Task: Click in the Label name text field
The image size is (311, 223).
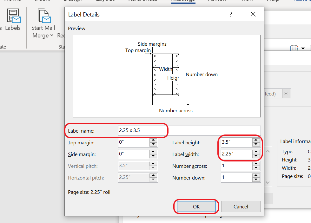Action: [x=189, y=131]
